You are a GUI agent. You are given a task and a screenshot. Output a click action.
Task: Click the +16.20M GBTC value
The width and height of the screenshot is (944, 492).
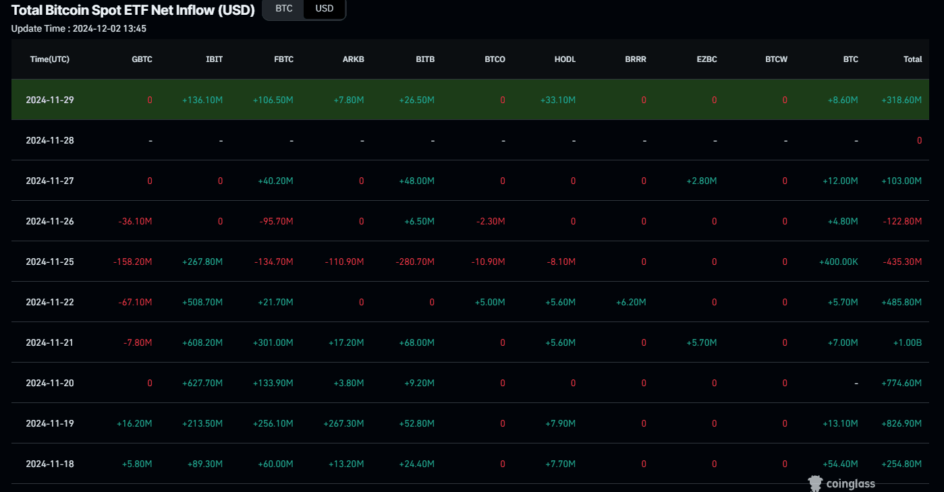tap(134, 423)
